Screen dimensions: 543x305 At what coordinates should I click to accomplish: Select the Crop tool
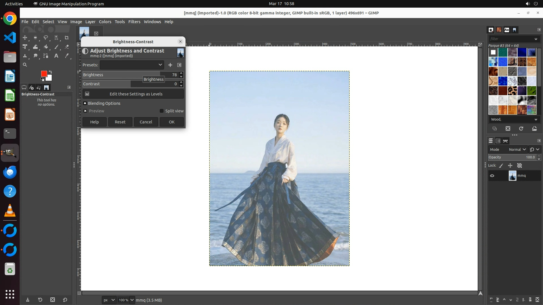pos(66,38)
